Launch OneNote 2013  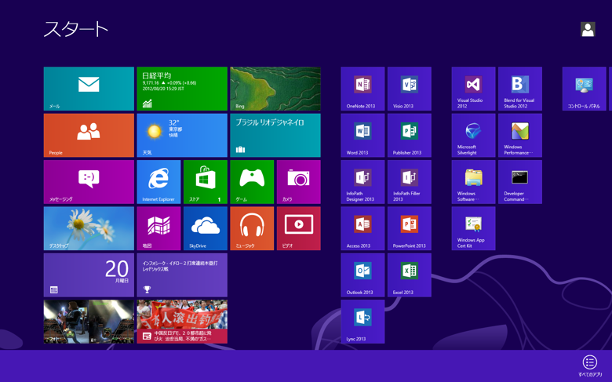click(x=362, y=89)
